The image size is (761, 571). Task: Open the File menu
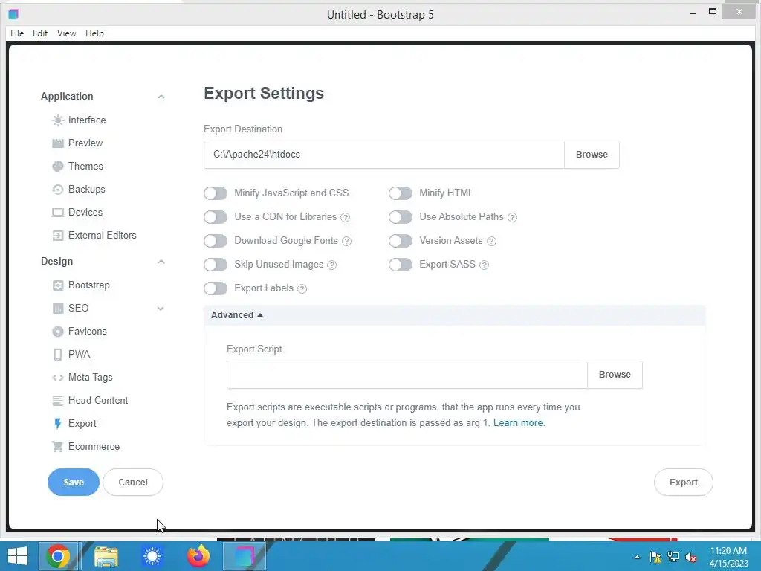point(17,33)
